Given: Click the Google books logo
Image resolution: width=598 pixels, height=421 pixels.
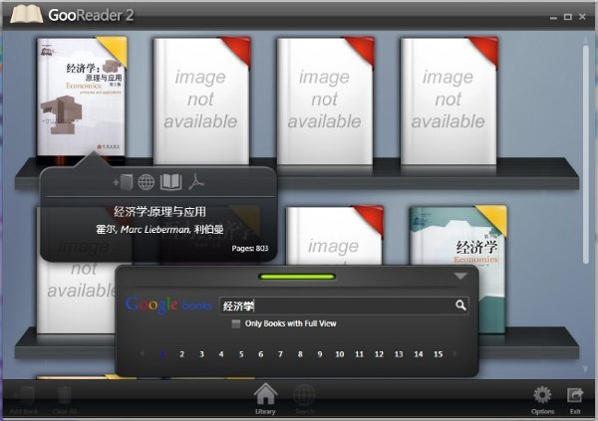Looking at the screenshot, I should point(168,306).
